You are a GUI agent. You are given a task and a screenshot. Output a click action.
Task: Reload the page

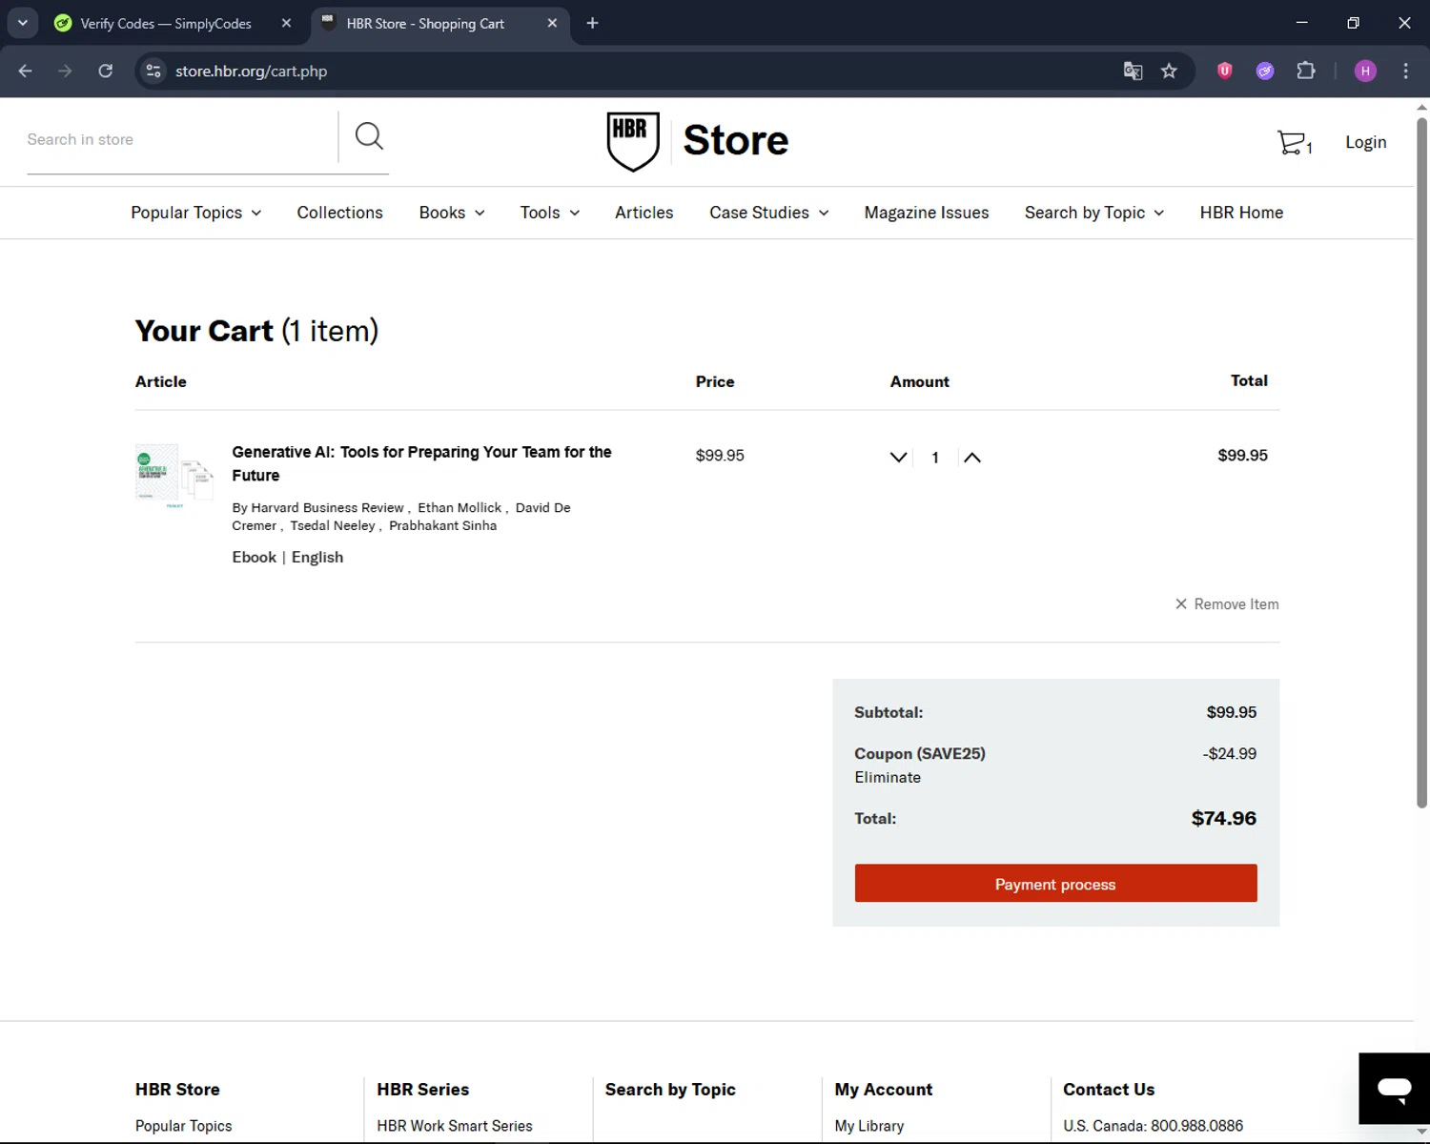(106, 71)
